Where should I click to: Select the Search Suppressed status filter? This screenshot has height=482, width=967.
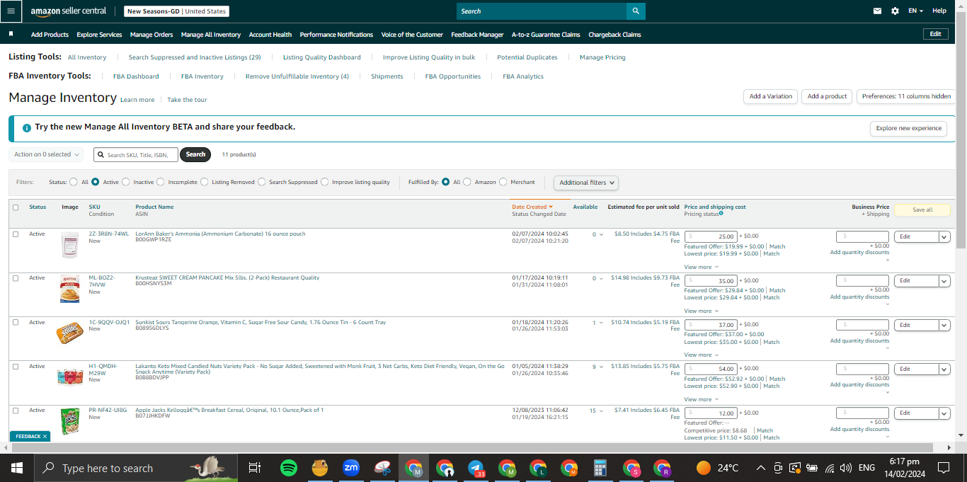[x=262, y=182]
